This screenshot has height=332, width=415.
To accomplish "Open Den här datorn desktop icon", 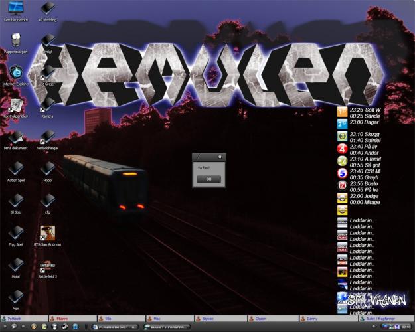I will pos(15,9).
